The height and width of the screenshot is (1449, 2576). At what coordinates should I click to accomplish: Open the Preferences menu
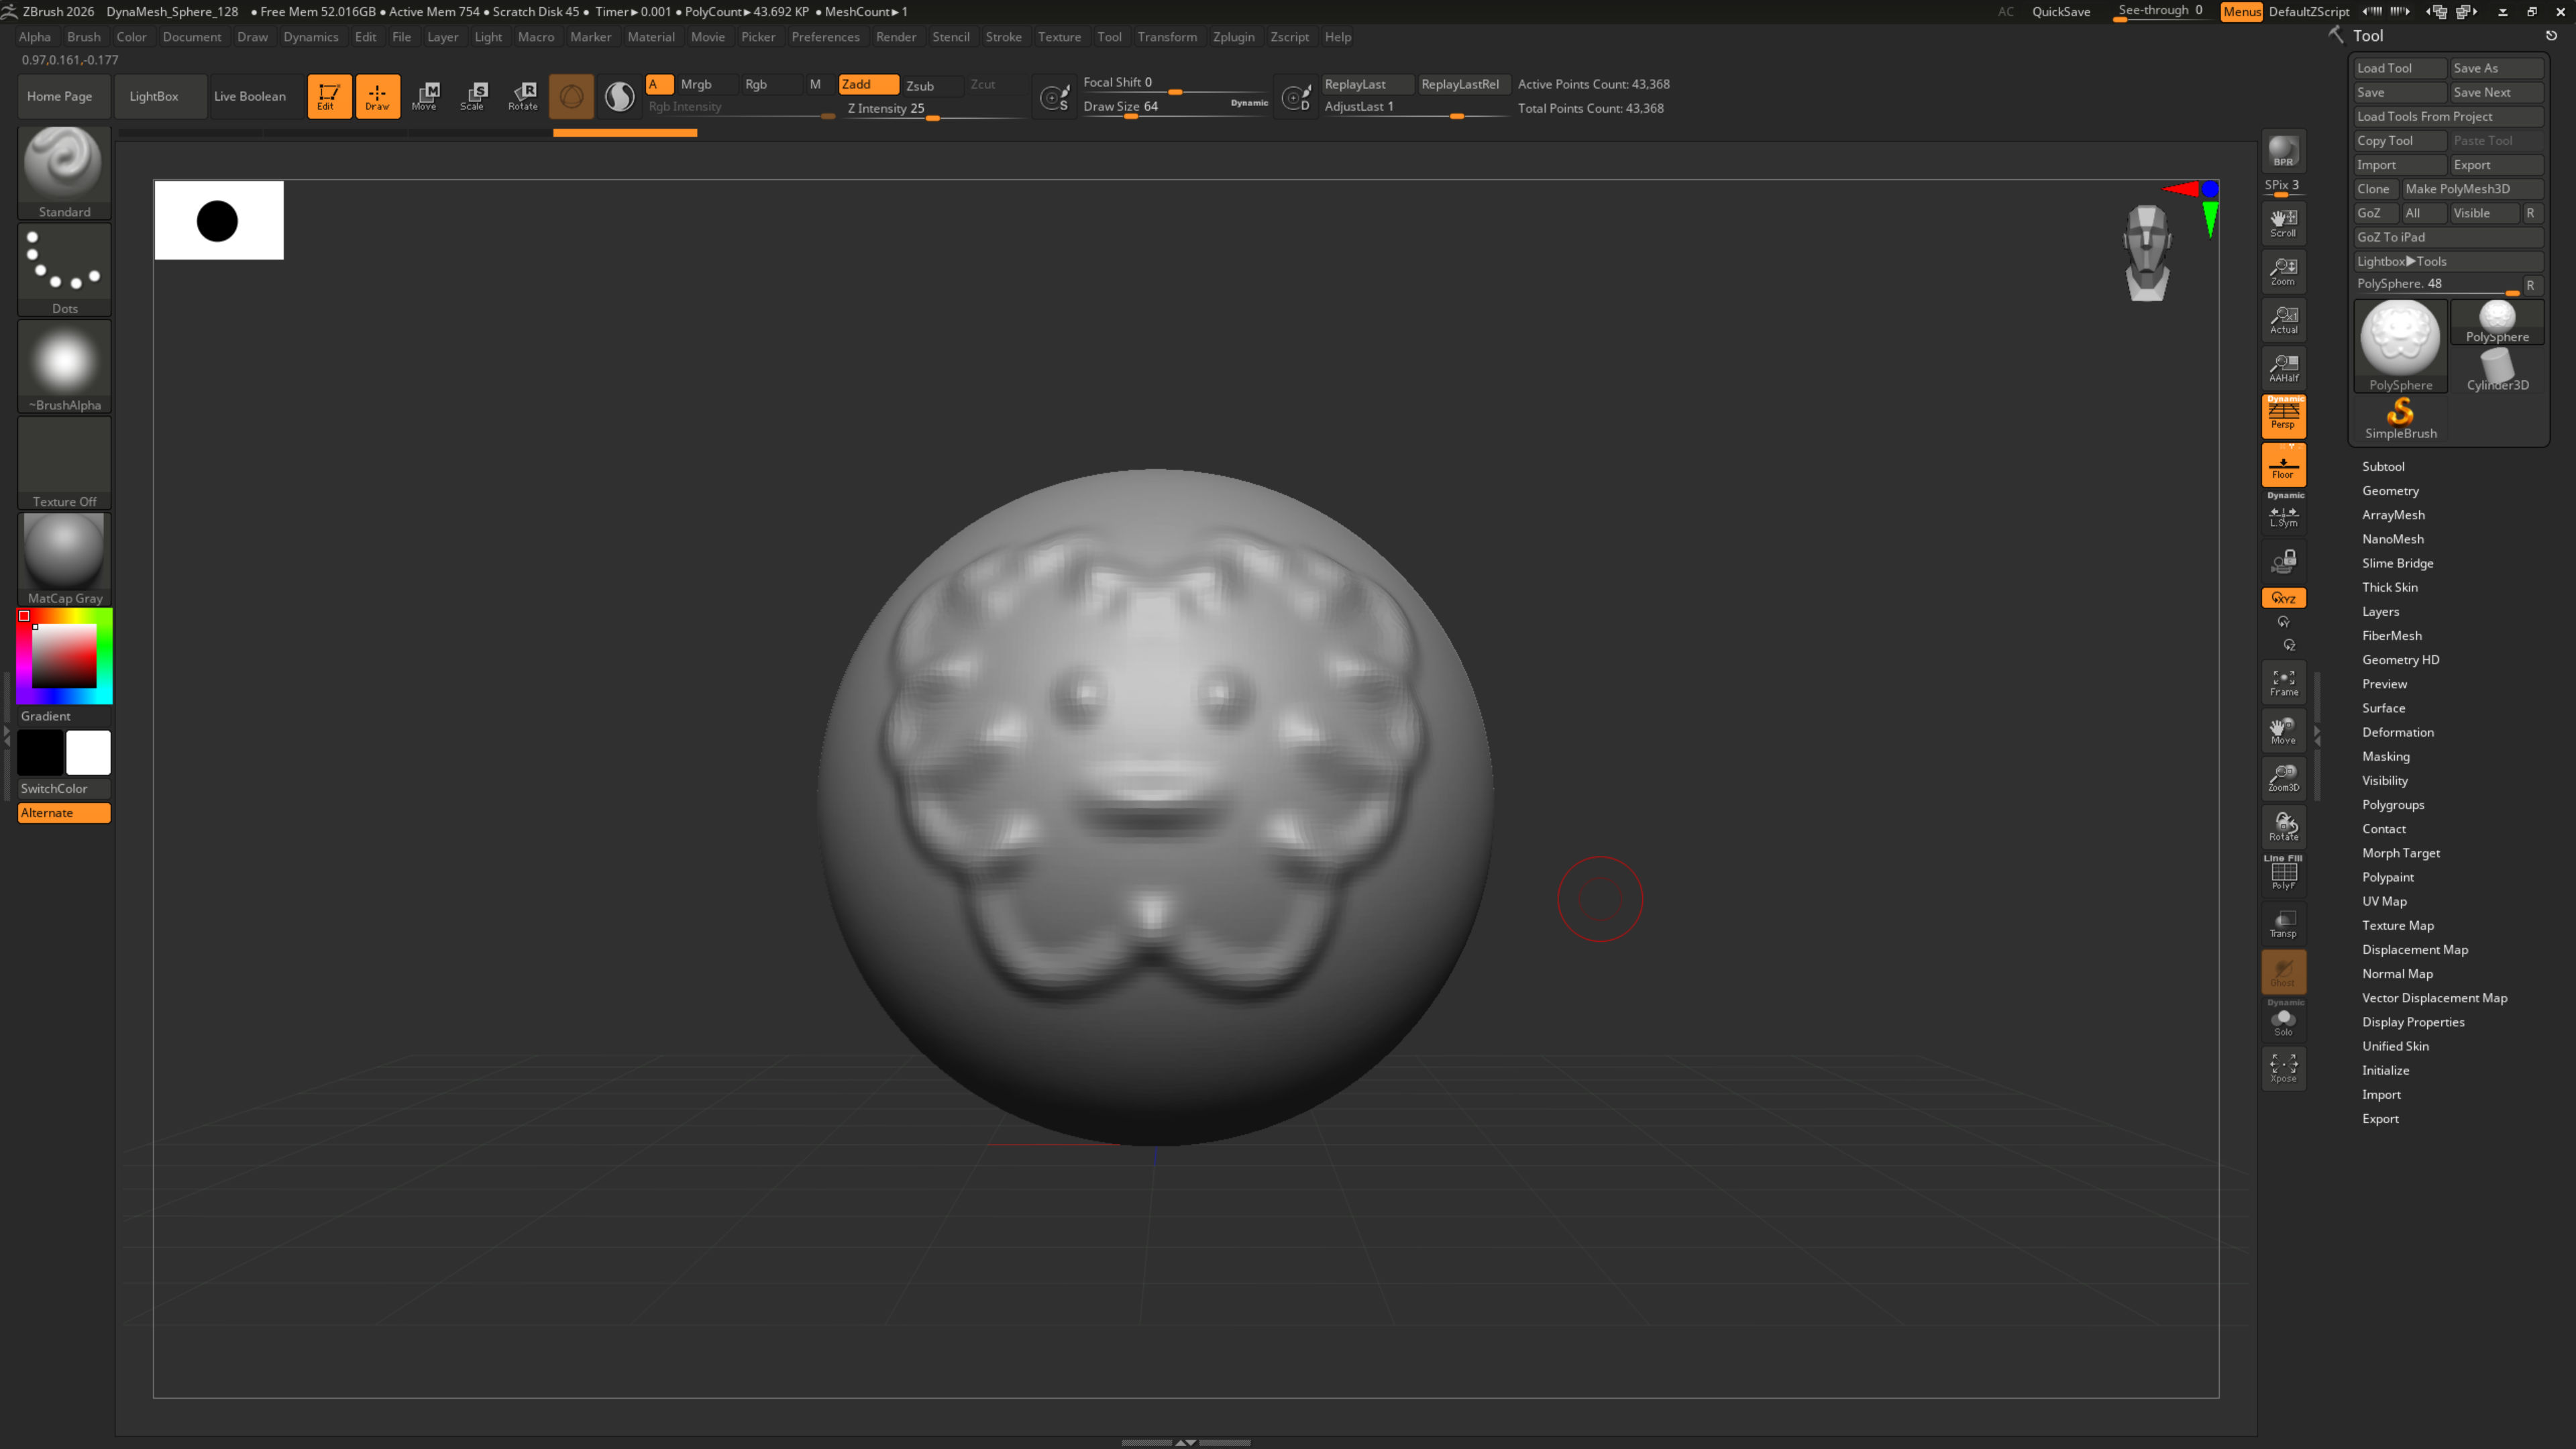click(x=825, y=37)
